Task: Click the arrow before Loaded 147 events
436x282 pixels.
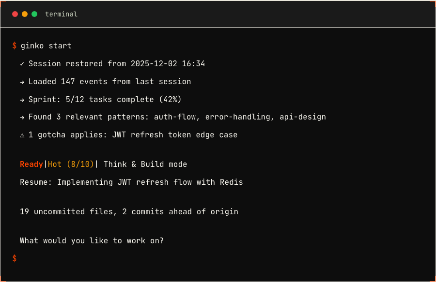Action: [22, 82]
